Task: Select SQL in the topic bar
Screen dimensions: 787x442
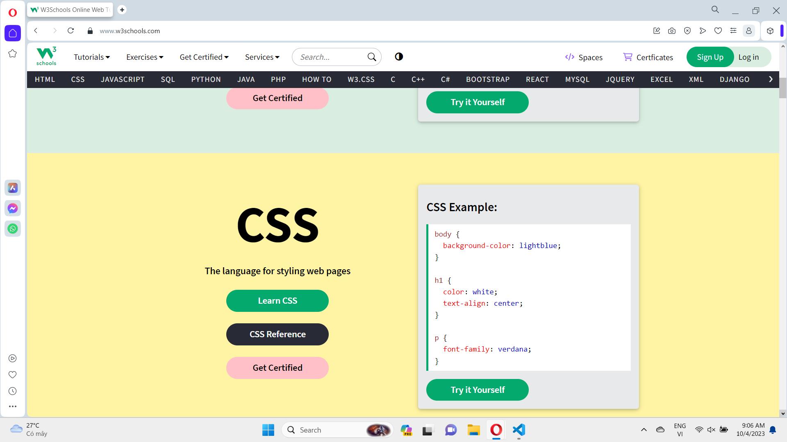Action: tap(168, 79)
